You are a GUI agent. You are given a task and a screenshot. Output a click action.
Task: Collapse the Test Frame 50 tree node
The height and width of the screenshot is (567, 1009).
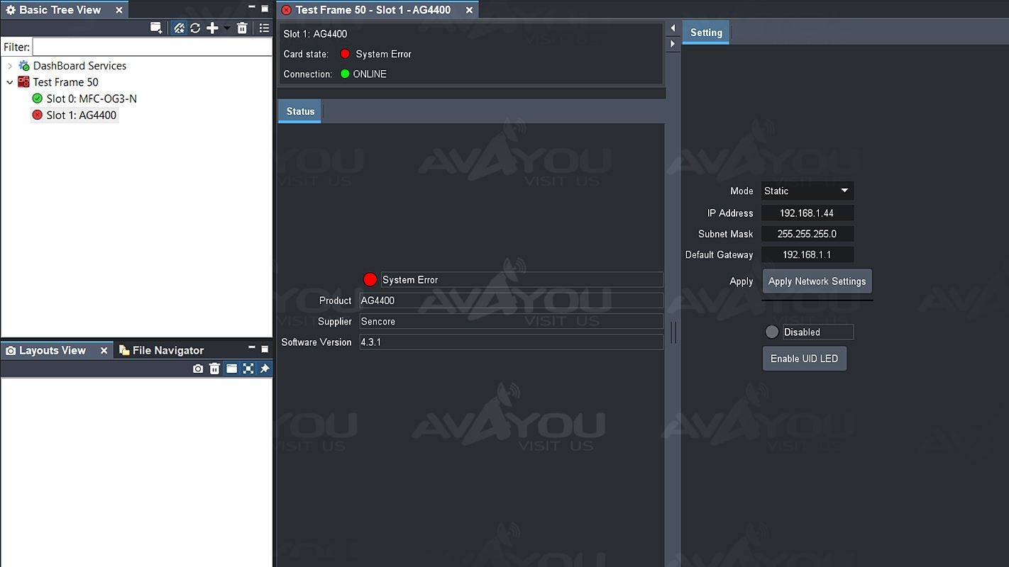coord(10,82)
